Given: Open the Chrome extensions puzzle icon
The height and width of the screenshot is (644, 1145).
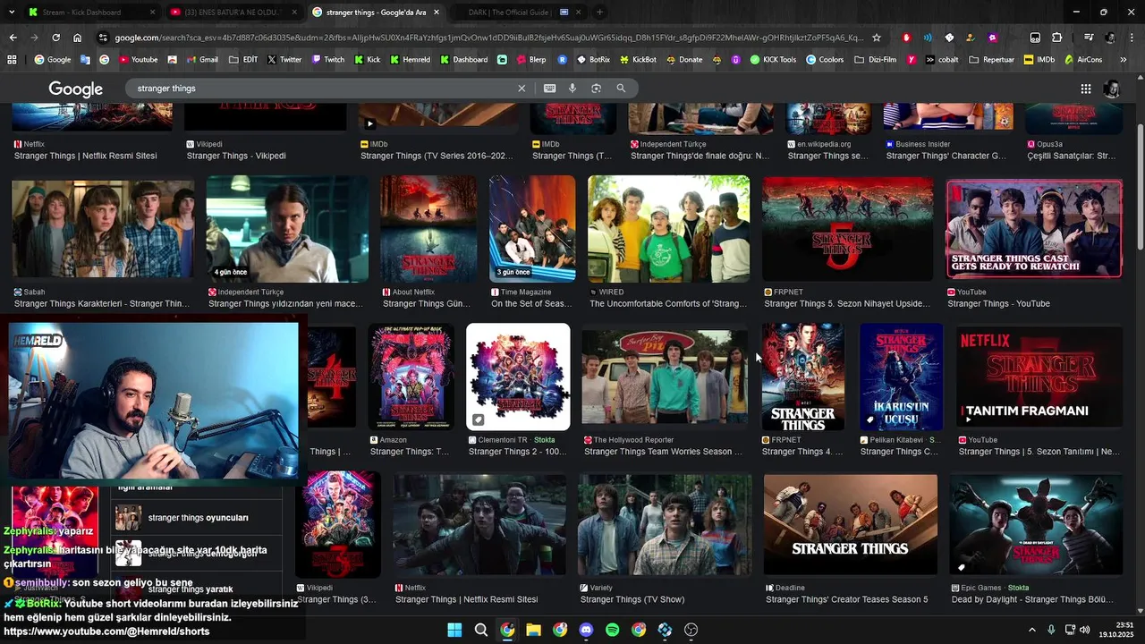Looking at the screenshot, I should 1056,38.
